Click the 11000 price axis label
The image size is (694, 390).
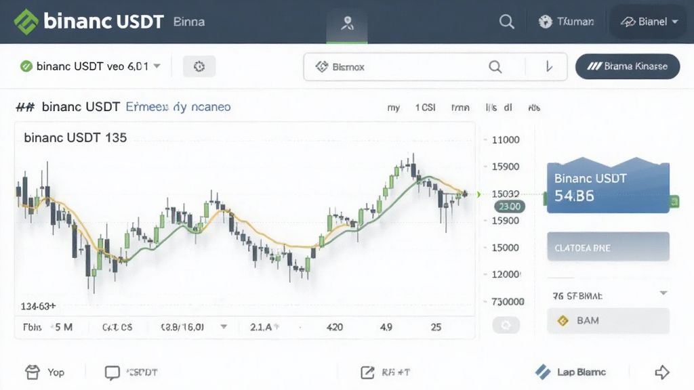click(x=506, y=139)
